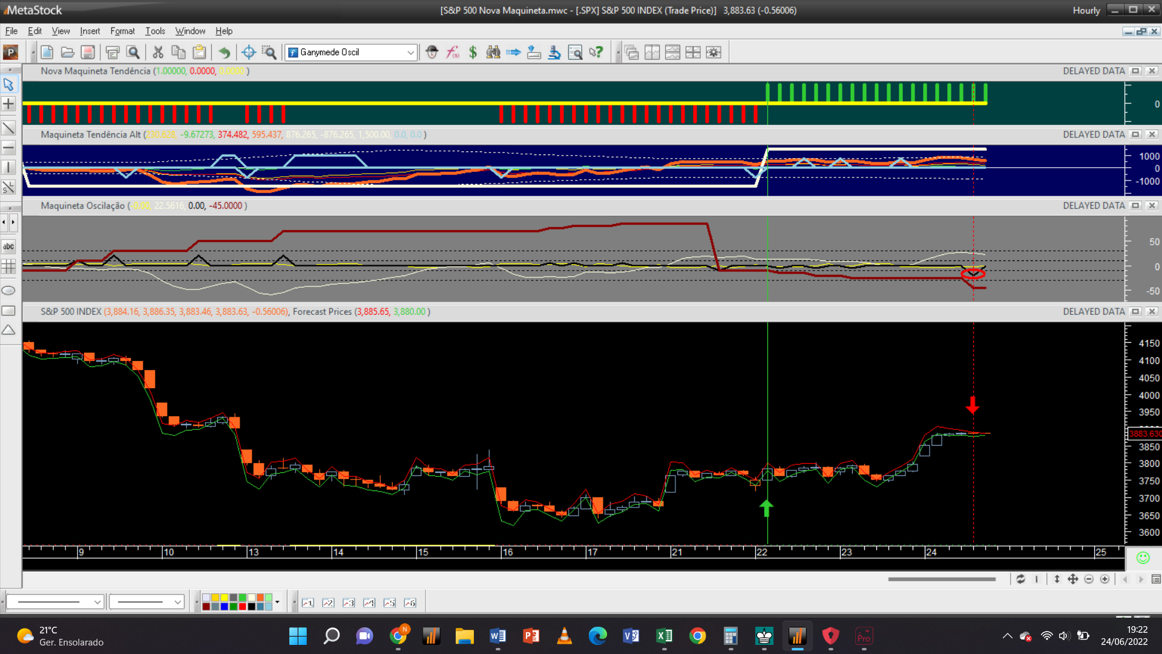Image resolution: width=1162 pixels, height=654 pixels.
Task: Select the ellipse drawing tool
Action: pyautogui.click(x=8, y=291)
